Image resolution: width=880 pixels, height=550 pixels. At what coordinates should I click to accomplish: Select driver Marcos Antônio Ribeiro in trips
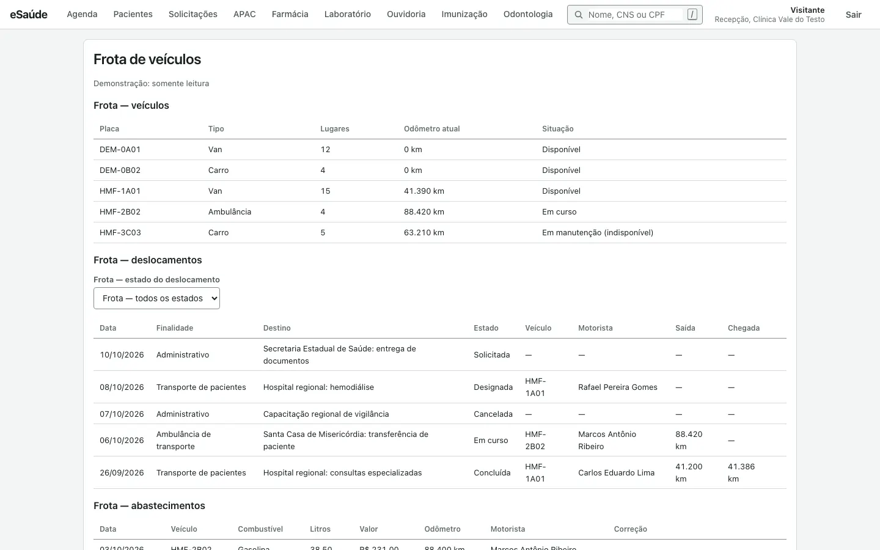pos(607,441)
